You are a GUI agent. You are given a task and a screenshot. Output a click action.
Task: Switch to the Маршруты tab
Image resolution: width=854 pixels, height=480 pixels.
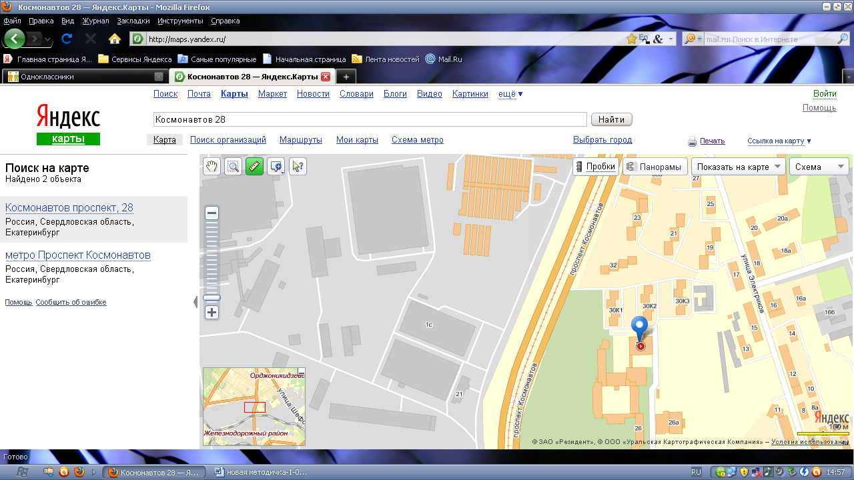click(x=301, y=140)
